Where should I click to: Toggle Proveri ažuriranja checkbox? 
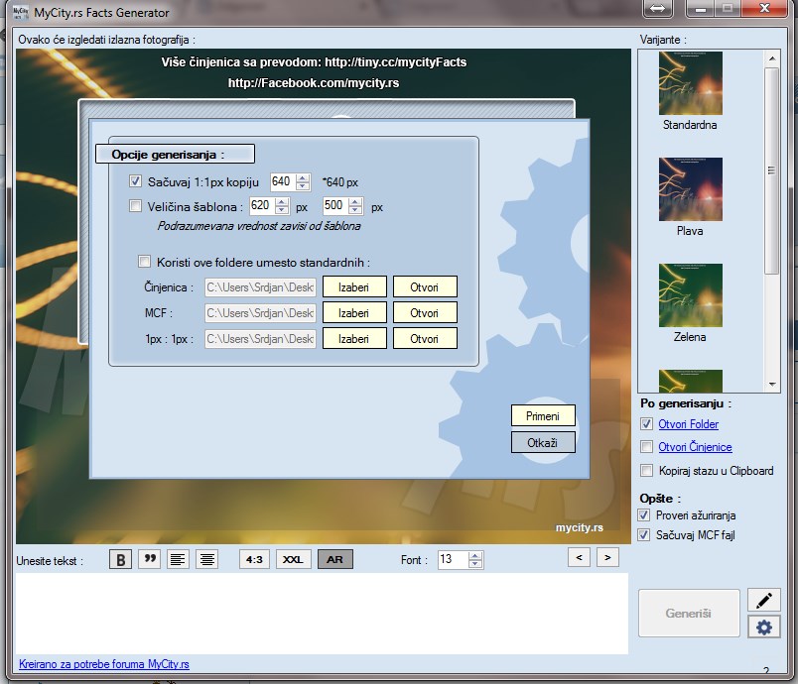[644, 514]
